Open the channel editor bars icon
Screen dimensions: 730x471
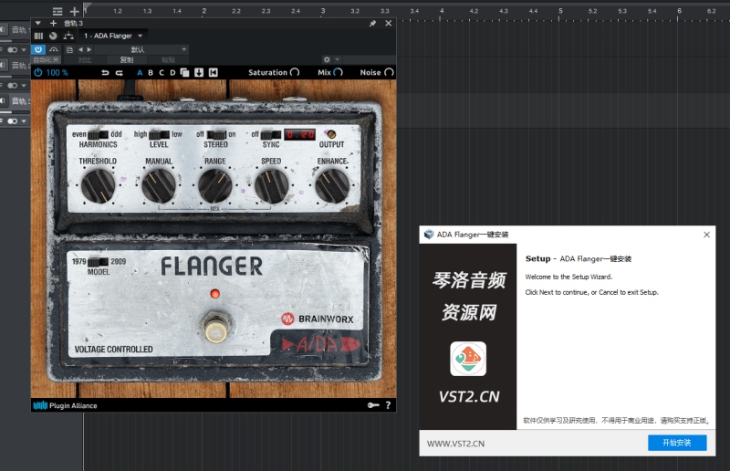click(38, 36)
